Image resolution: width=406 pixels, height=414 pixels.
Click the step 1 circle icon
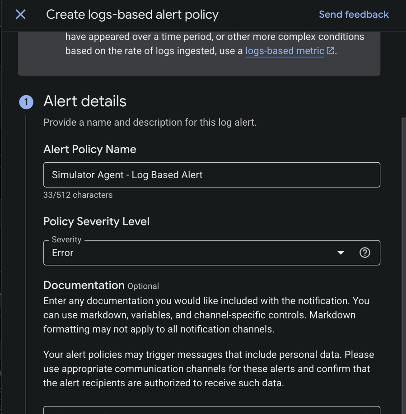pyautogui.click(x=26, y=102)
